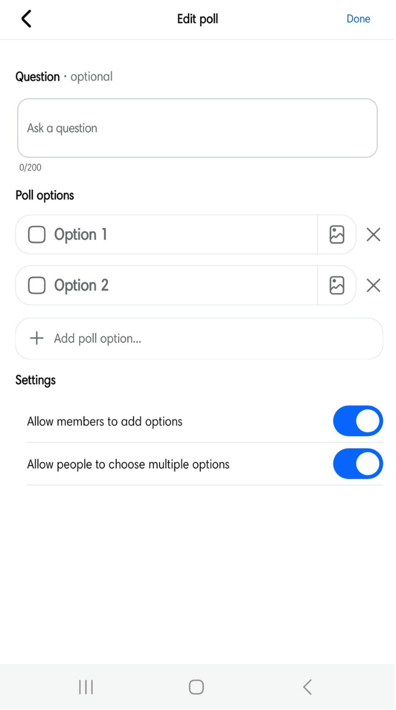Tap the Allow members to add options label
Image resolution: width=396 pixels, height=710 pixels.
coord(105,422)
